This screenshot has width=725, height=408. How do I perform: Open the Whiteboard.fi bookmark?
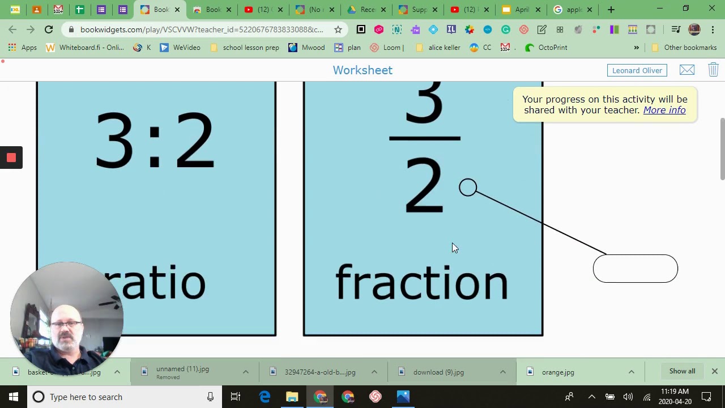tap(85, 48)
